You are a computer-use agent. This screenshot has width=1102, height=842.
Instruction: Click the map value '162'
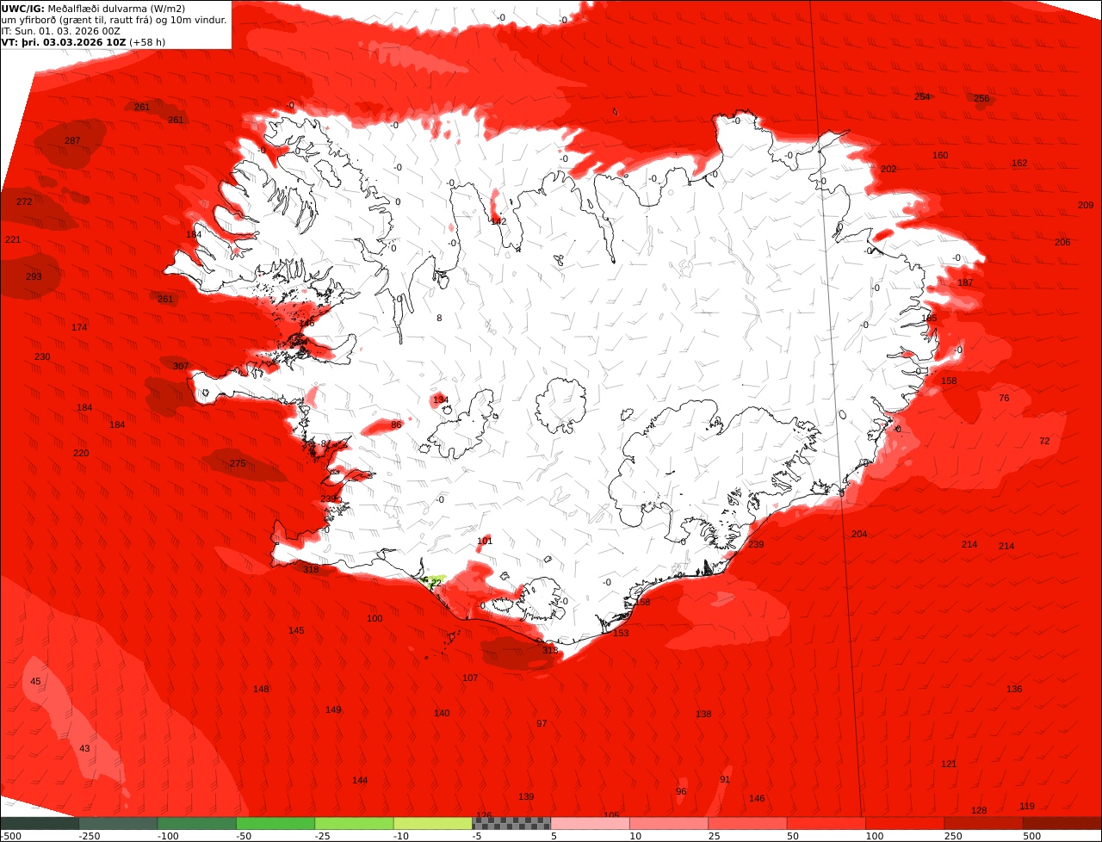point(1019,163)
